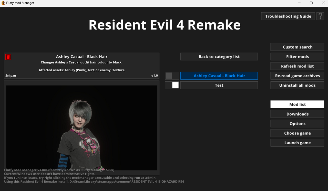
Task: Open the question mark help icon
Action: coord(320,16)
